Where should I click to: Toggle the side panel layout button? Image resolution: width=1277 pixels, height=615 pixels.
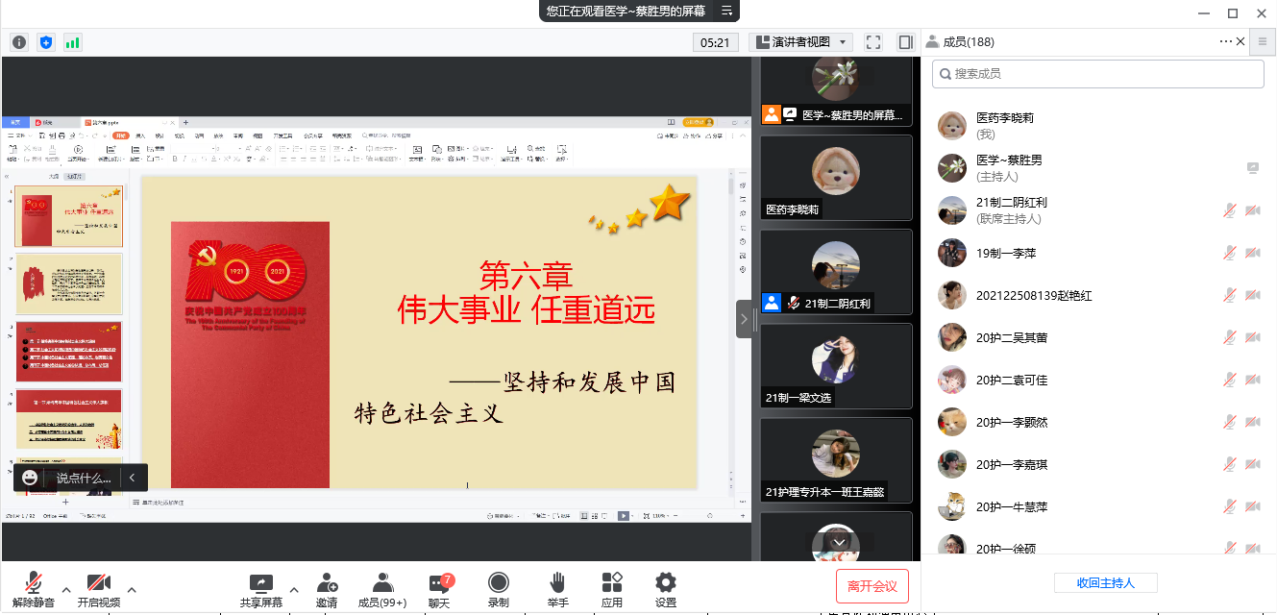(x=905, y=42)
